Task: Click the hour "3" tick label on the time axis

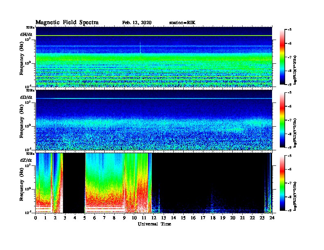Action: pyautogui.click(x=65, y=218)
